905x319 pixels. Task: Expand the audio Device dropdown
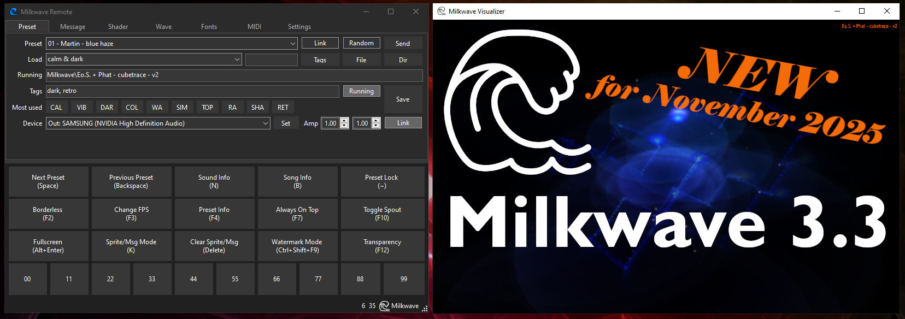pos(266,123)
